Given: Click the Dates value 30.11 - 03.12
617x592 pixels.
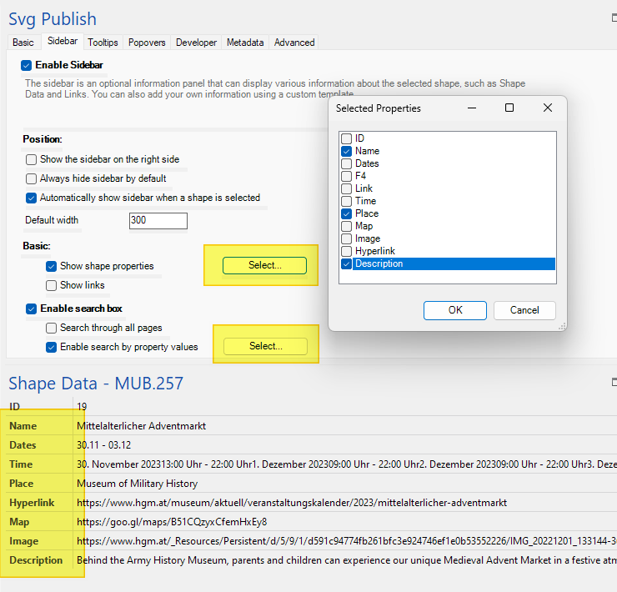Looking at the screenshot, I should pos(104,445).
